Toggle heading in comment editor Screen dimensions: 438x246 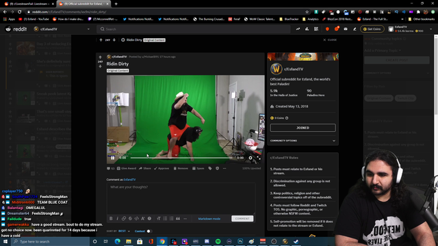[159, 219]
